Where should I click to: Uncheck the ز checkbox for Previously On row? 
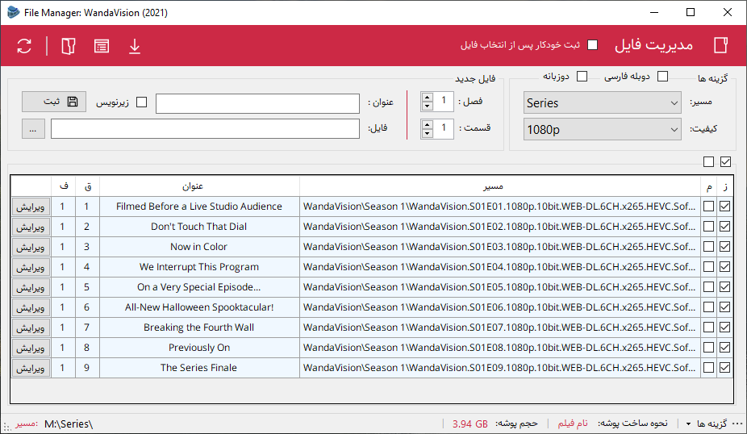click(x=725, y=348)
